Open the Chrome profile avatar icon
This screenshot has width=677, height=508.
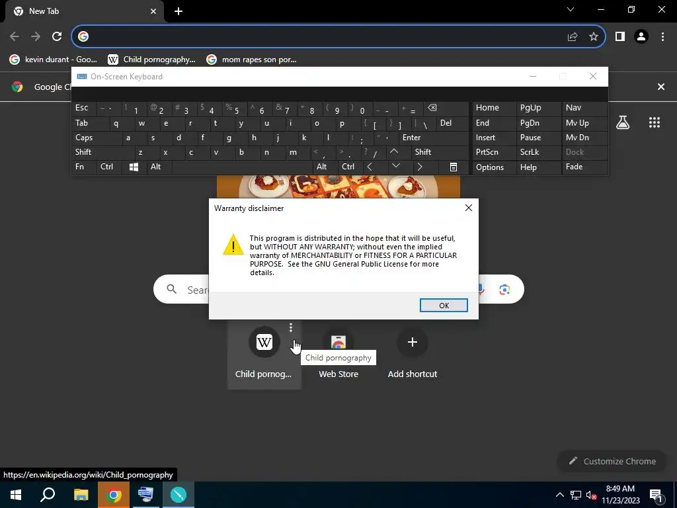click(641, 37)
